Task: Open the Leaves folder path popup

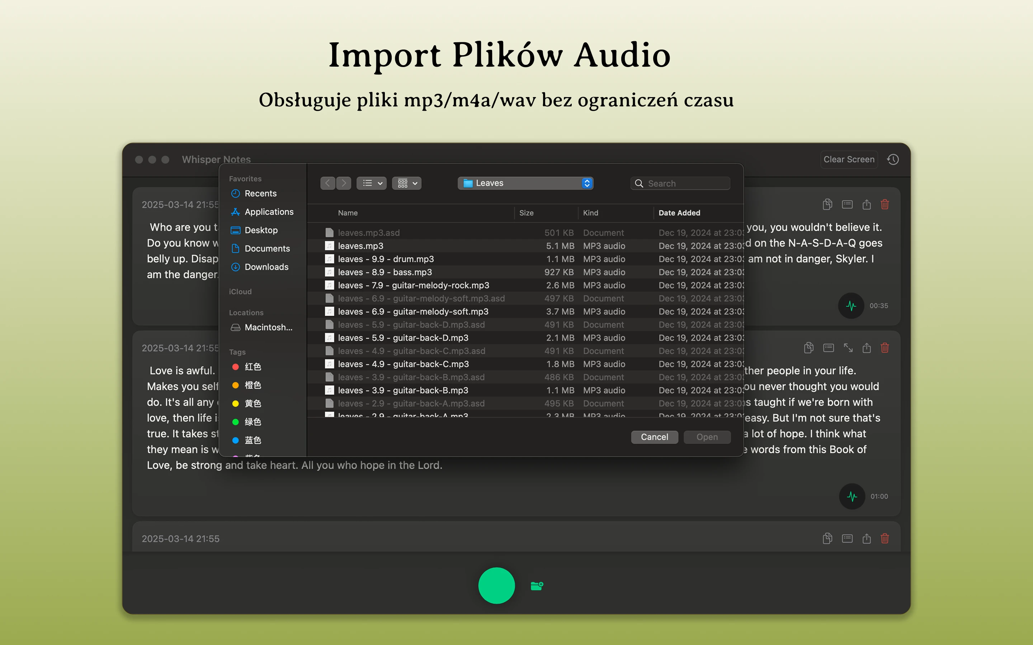Action: tap(525, 183)
